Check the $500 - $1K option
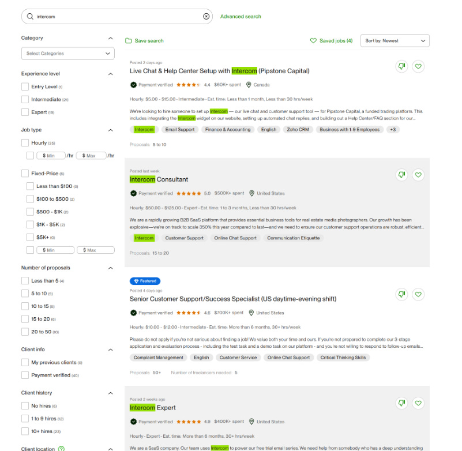This screenshot has height=451, width=462. 30,212
